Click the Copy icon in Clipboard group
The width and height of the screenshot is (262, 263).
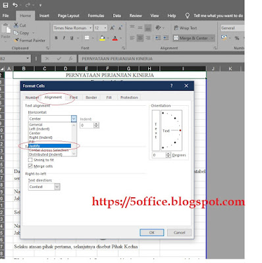click(16, 33)
